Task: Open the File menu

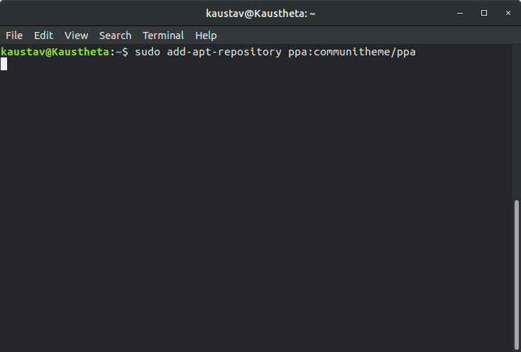Action: tap(14, 35)
